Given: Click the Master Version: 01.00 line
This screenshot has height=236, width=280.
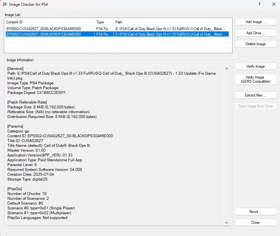Looking at the screenshot, I should pos(26,150).
